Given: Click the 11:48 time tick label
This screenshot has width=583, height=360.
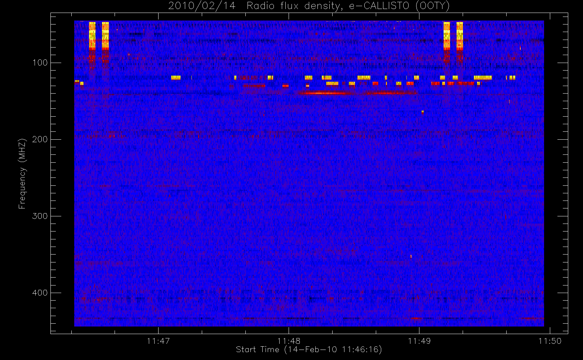Looking at the screenshot, I should tap(289, 341).
